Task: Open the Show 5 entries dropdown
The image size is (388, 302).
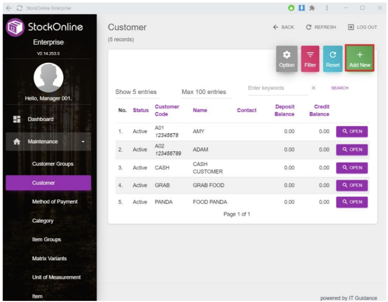Action: (x=136, y=92)
